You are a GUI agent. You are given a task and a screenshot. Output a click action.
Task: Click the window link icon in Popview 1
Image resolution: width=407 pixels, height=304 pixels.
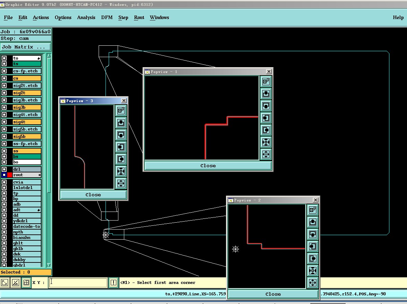266,81
